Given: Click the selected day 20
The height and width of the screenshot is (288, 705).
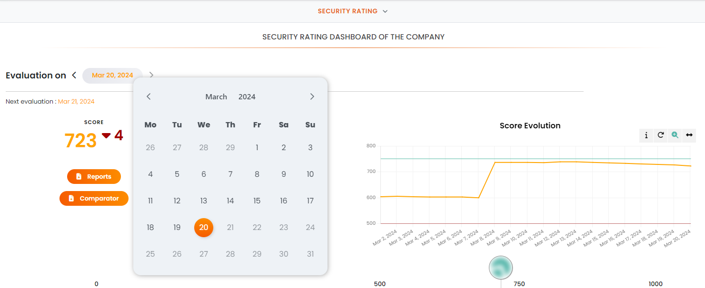Looking at the screenshot, I should 204,228.
